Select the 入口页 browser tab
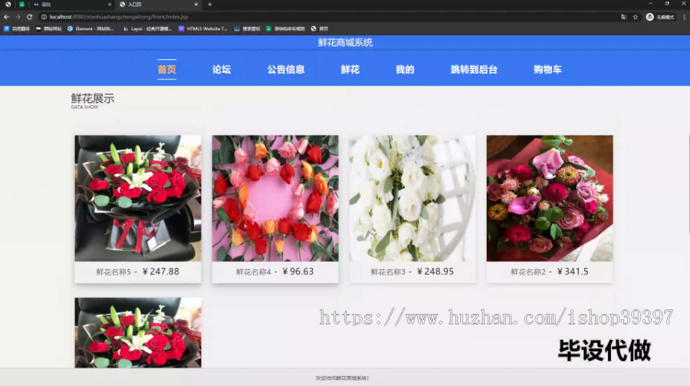The height and width of the screenshot is (386, 690). click(159, 5)
